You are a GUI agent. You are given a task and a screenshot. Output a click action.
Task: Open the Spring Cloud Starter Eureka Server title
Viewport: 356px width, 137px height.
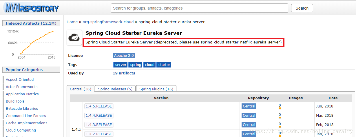click(134, 33)
